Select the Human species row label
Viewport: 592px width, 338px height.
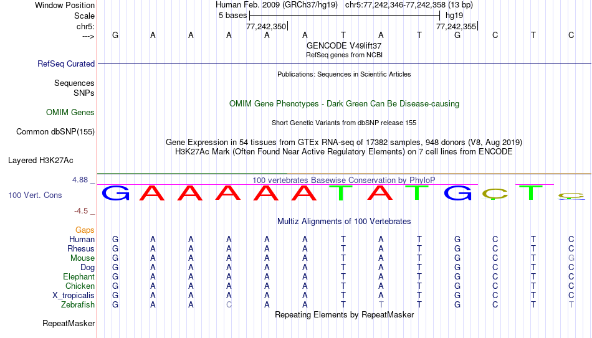tap(82, 239)
